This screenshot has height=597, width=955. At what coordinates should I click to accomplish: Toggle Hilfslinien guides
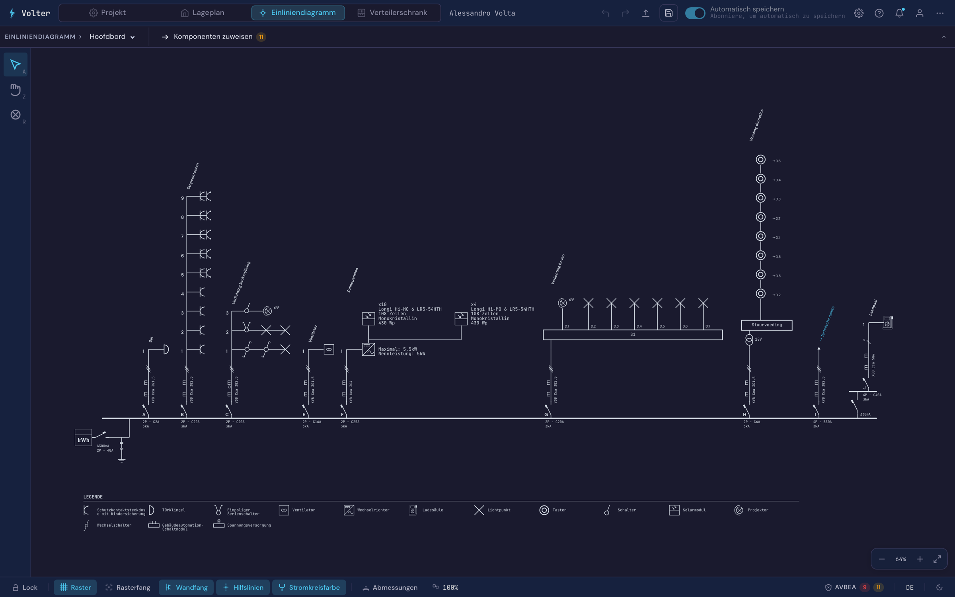[x=243, y=587]
